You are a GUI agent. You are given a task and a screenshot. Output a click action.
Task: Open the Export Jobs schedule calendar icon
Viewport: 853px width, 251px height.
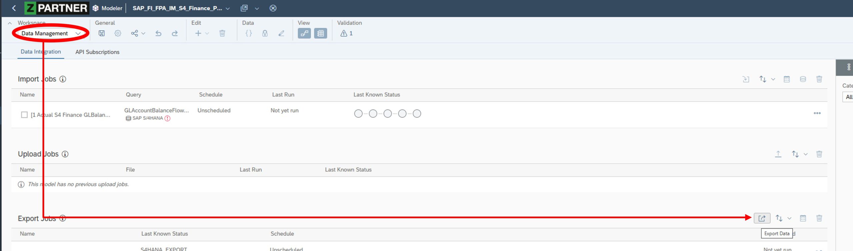tap(803, 218)
